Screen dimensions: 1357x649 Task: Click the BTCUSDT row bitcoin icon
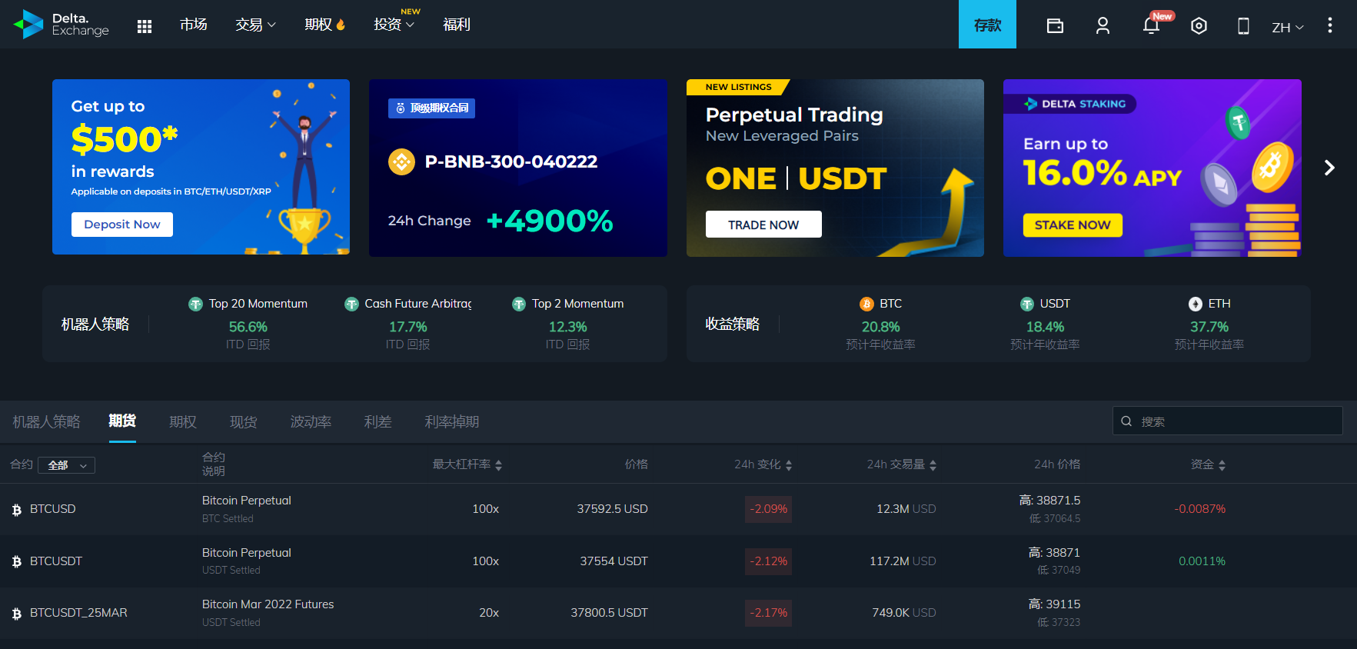(17, 561)
